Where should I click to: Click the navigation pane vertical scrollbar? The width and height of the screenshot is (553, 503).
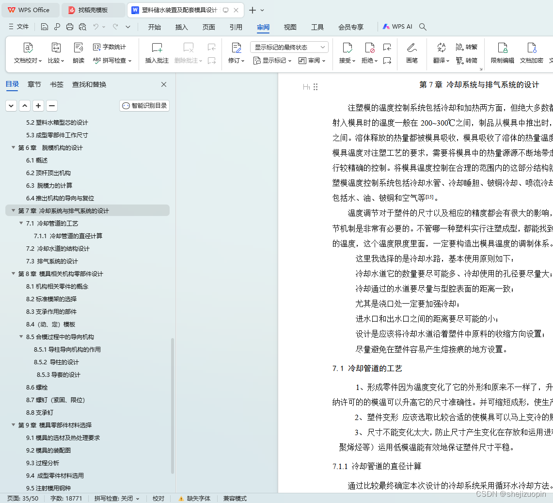[x=173, y=406]
